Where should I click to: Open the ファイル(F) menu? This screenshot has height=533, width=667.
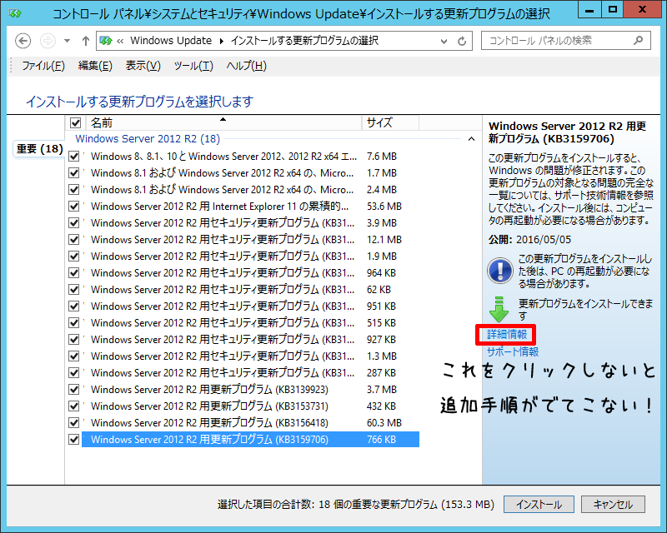coord(43,66)
